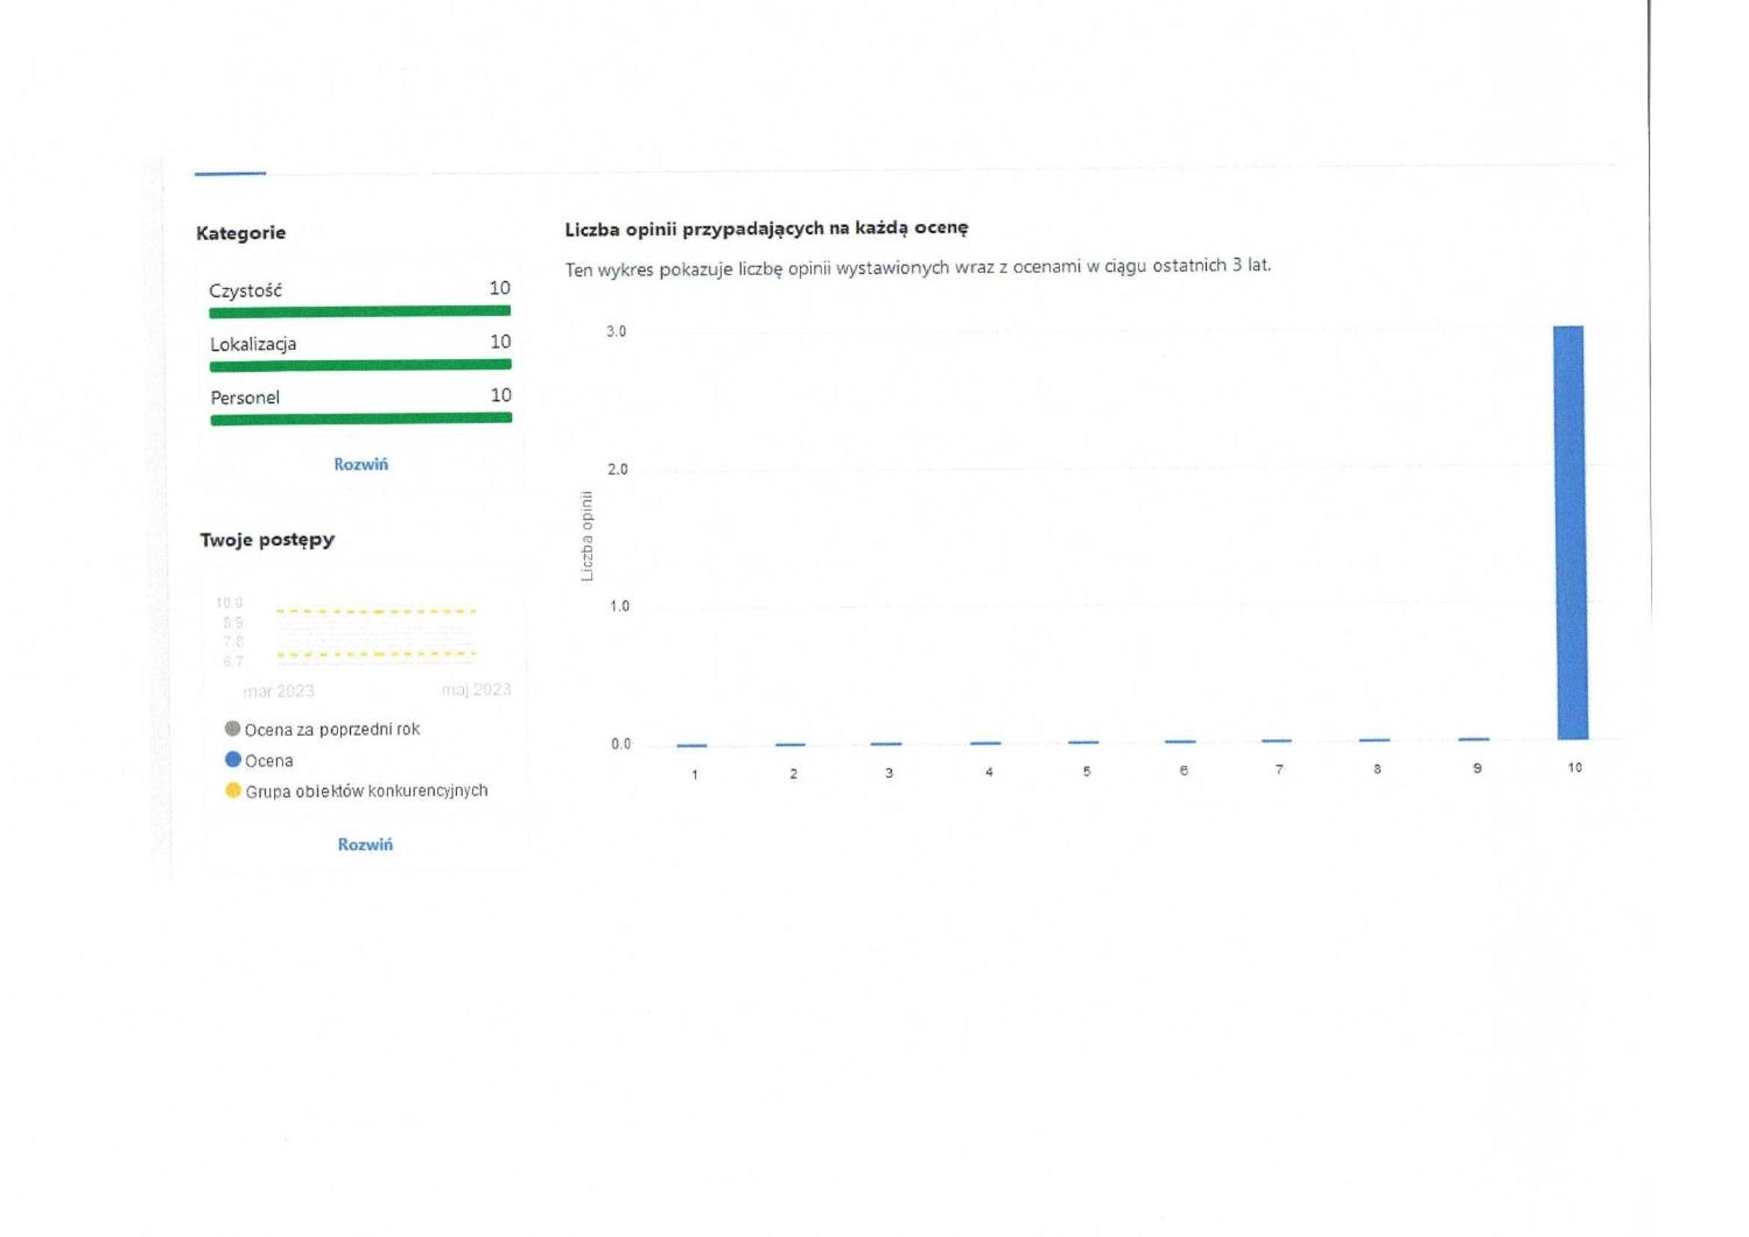Click the chart description starting Ten wykres pokazuje
Screen dimensions: 1749x1237
point(918,267)
